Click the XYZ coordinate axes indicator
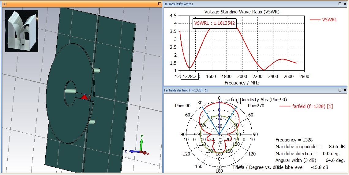 click(136, 145)
